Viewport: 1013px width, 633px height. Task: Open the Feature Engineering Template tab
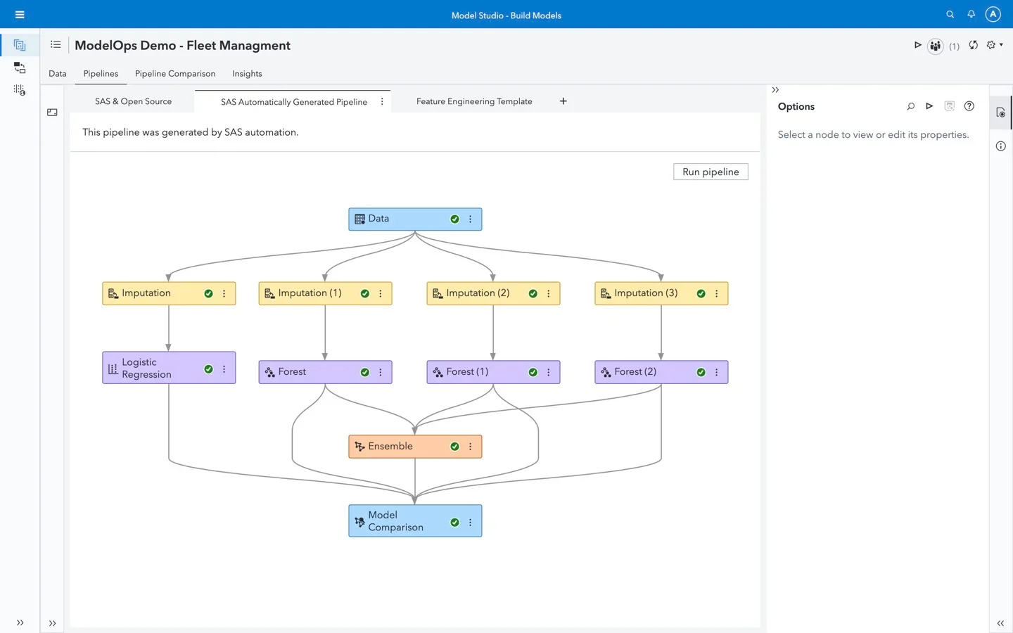click(x=474, y=102)
